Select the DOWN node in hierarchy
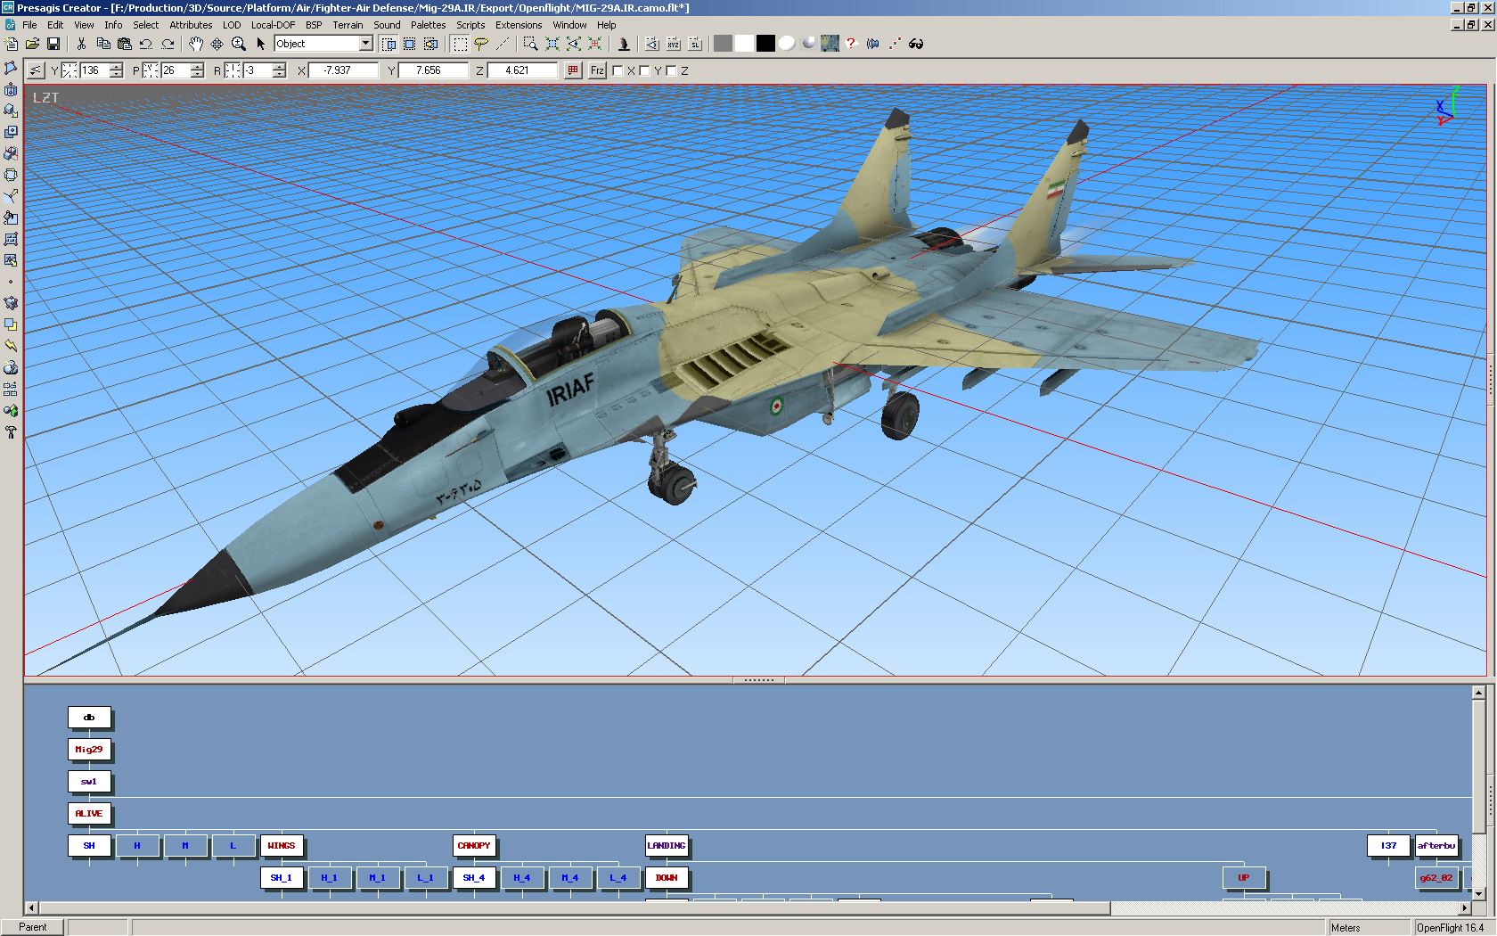Viewport: 1497px width, 936px height. [667, 878]
